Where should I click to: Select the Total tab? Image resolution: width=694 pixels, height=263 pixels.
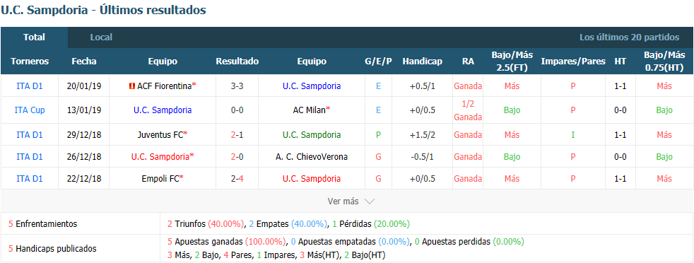point(34,37)
